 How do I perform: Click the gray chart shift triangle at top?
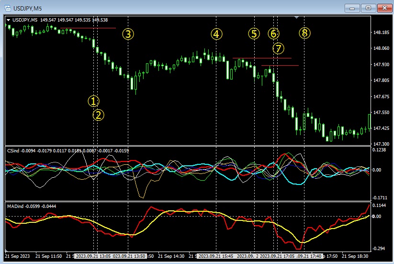tap(296, 17)
